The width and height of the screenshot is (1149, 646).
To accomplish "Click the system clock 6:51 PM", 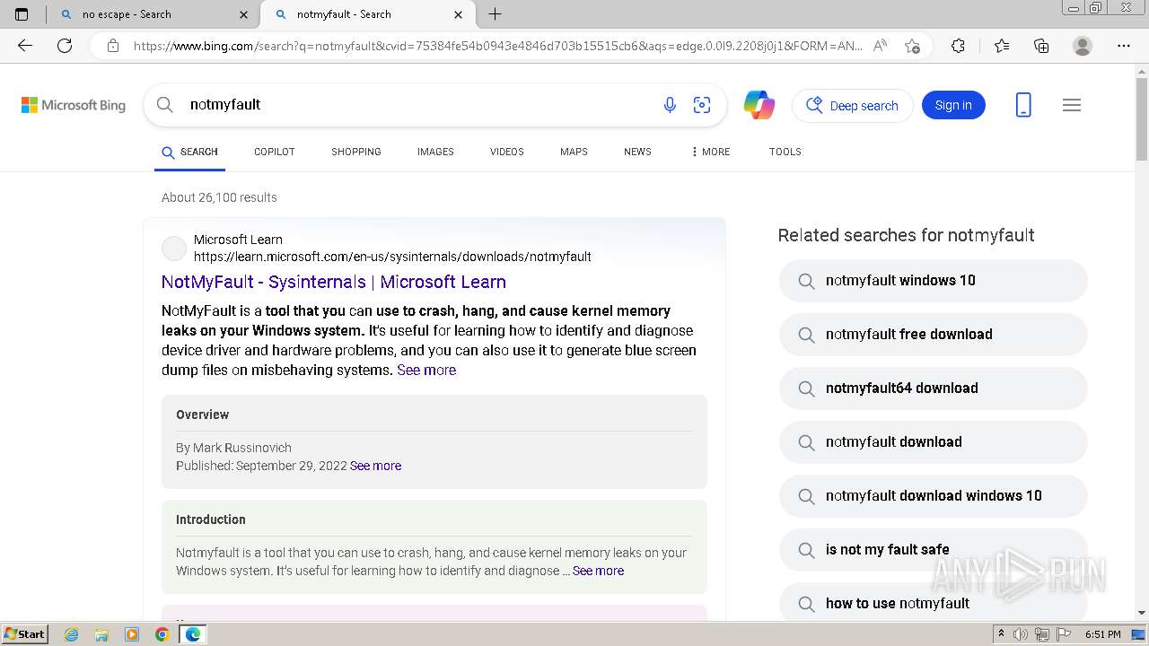I will [1102, 634].
